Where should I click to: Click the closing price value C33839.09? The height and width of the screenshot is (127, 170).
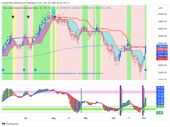(x=88, y=8)
